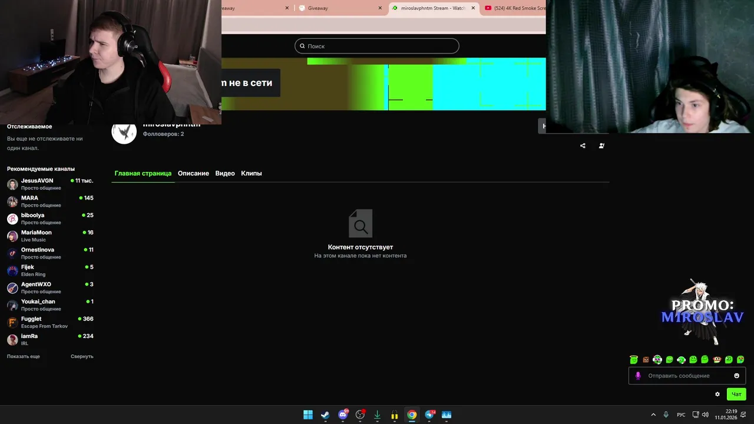Switch to the Видео tab
This screenshot has width=754, height=424.
click(225, 173)
